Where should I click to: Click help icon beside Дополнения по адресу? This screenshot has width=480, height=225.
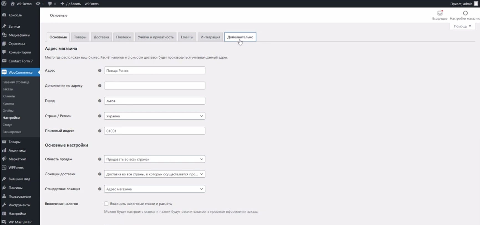pos(100,86)
